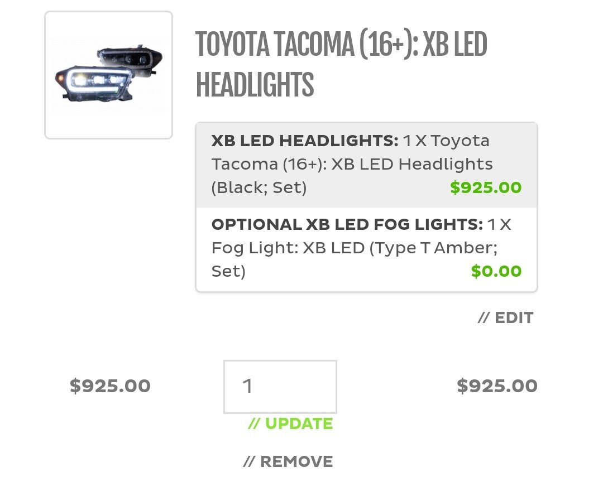Viewport: 603px width, 501px height.
Task: Click the green $925.00 headlights option price
Action: [x=486, y=187]
